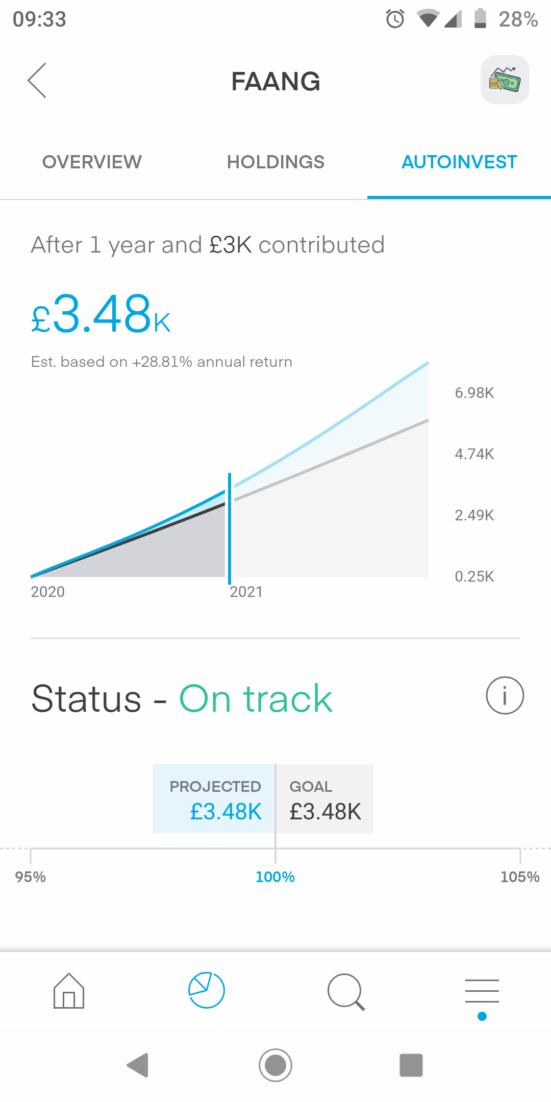Tap the alarm icon in status bar

[395, 19]
